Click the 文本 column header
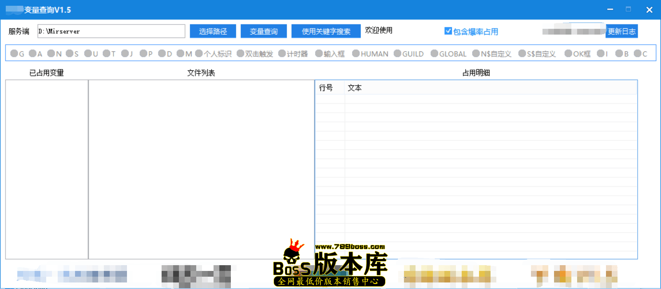The width and height of the screenshot is (661, 289). click(354, 88)
